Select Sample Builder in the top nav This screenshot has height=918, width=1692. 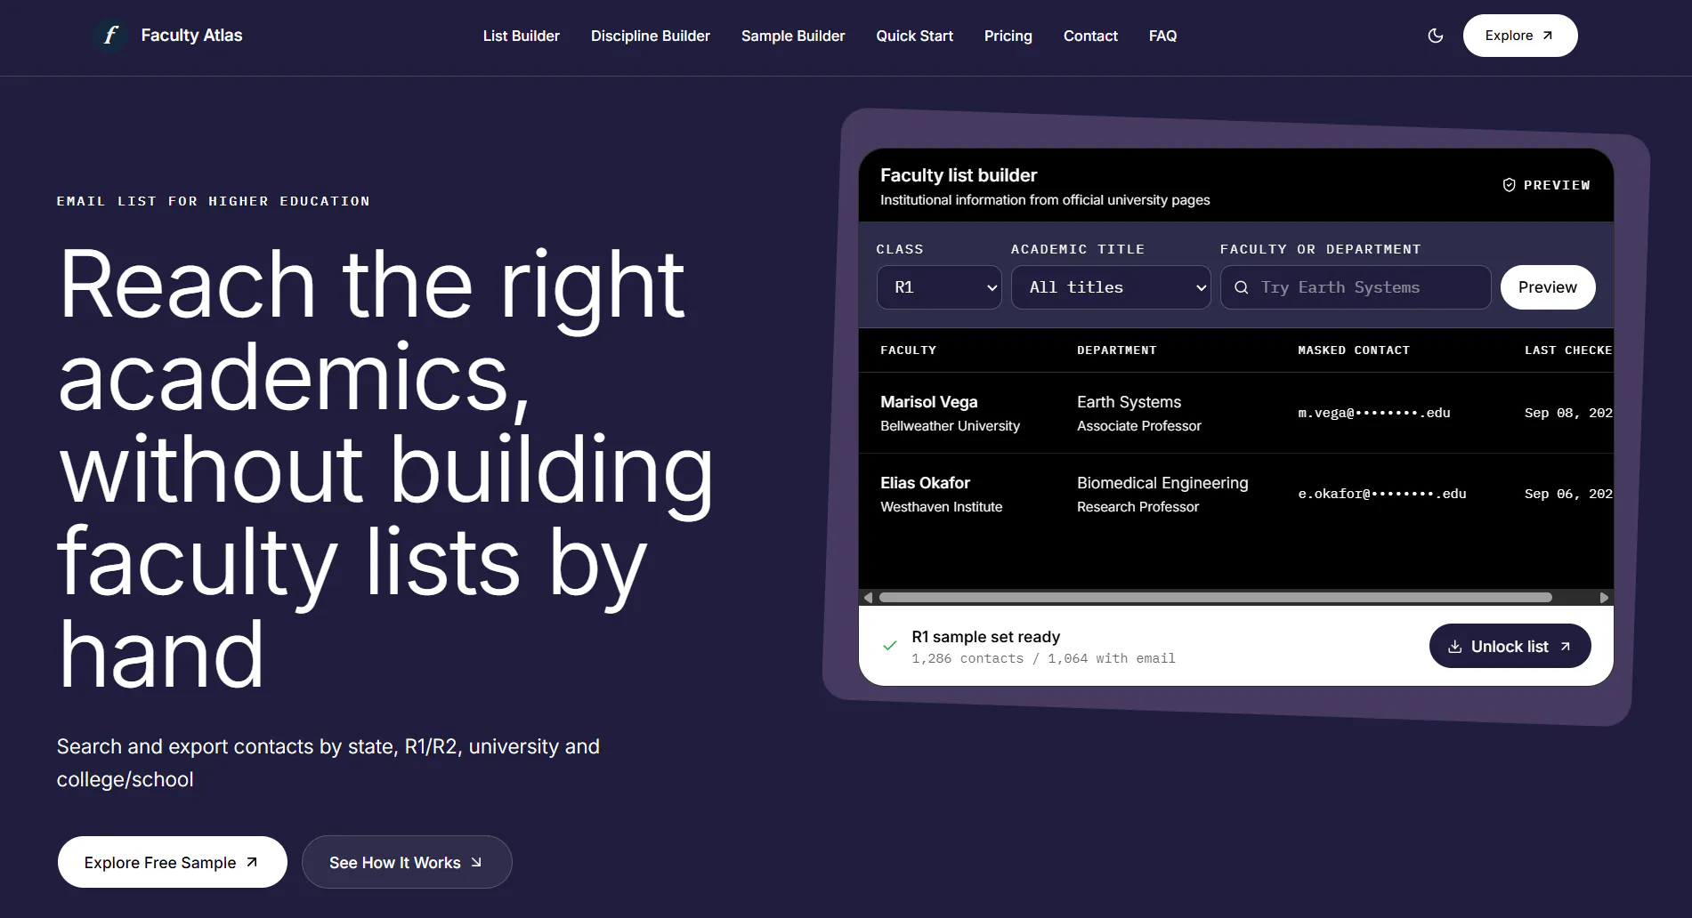(x=793, y=36)
